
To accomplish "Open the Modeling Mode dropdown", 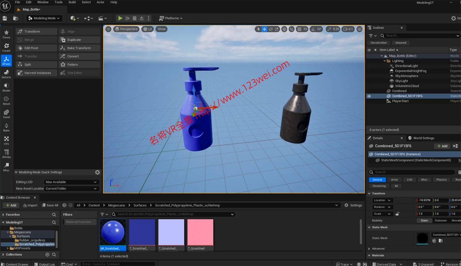I will (x=44, y=18).
